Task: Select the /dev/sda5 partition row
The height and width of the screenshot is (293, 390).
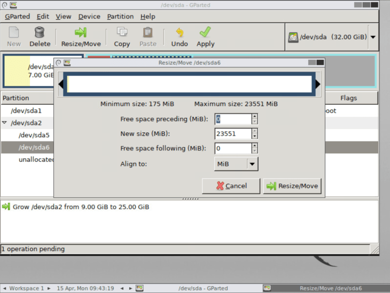Action: coord(27,135)
